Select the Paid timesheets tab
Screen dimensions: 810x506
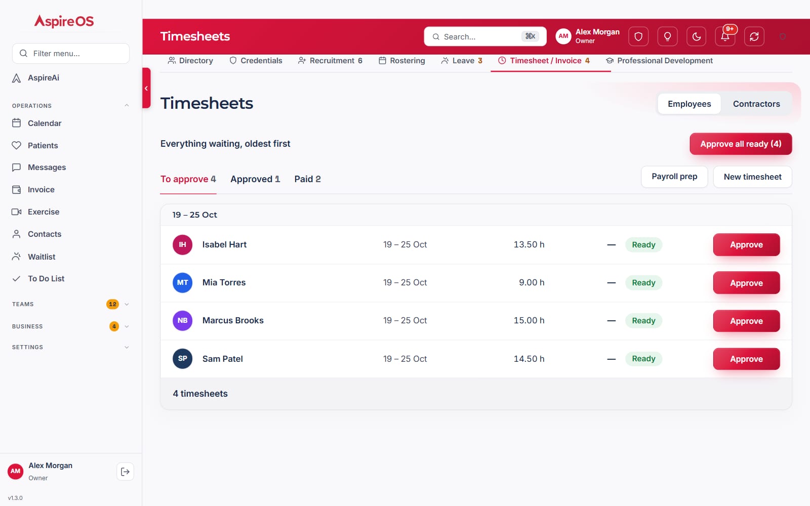[307, 179]
